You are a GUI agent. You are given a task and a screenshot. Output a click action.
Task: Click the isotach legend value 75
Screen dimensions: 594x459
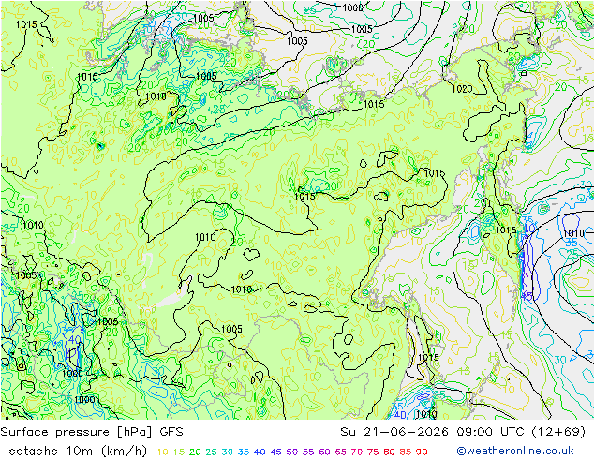(373, 452)
